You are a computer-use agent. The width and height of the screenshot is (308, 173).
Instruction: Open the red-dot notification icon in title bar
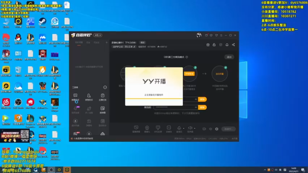206,35
